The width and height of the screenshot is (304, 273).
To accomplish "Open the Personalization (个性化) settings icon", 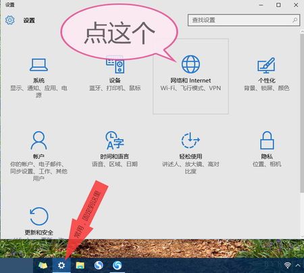I will tap(266, 66).
